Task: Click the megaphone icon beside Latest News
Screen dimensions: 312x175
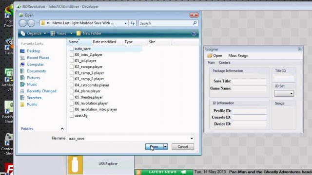Action: tap(183, 172)
